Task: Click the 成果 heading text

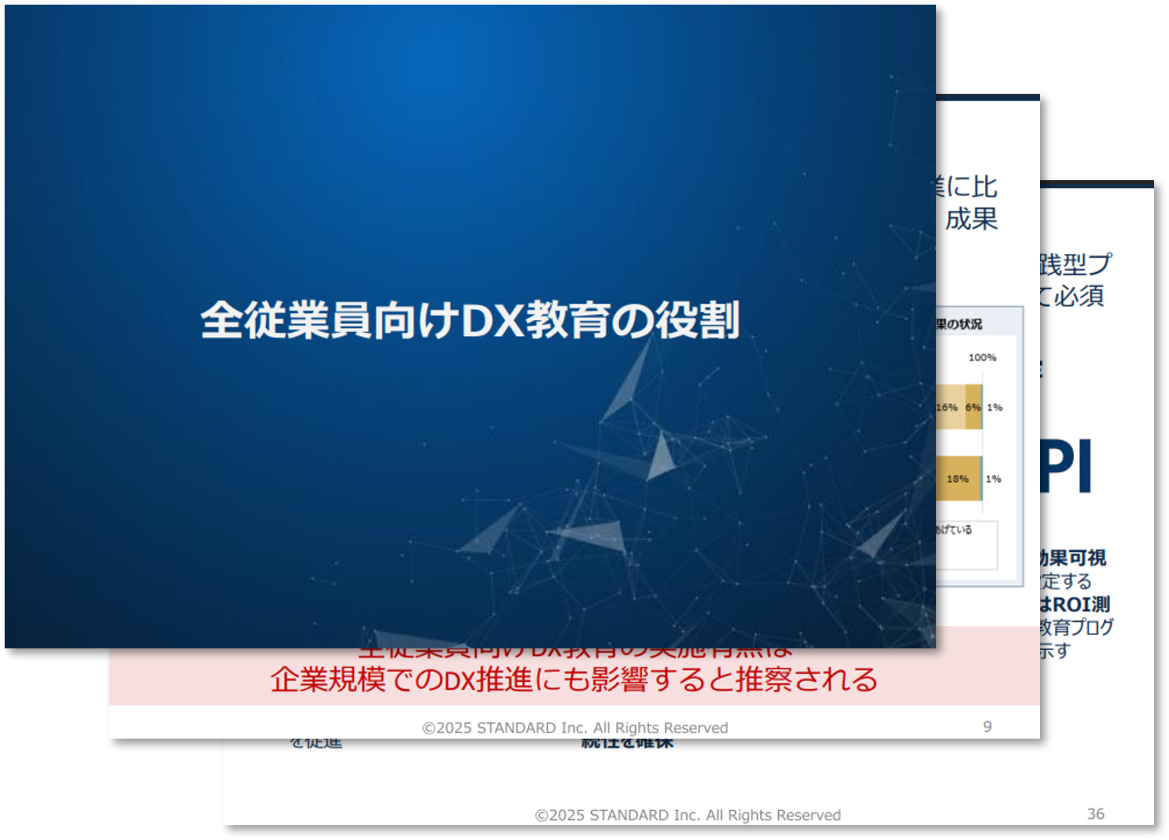Action: (x=972, y=219)
